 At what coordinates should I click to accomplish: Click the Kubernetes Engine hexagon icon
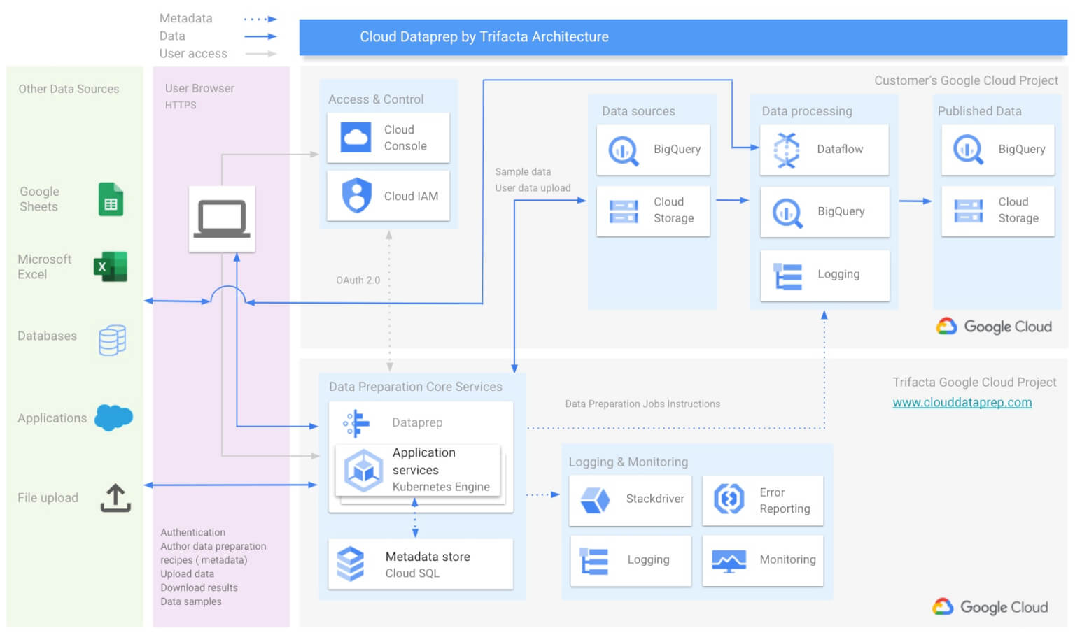coord(363,470)
